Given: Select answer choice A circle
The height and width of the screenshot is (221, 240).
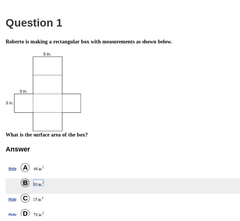Looking at the screenshot, I should coord(25,168).
